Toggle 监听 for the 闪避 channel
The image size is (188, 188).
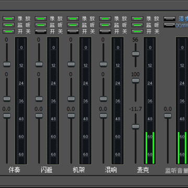point(41,25)
